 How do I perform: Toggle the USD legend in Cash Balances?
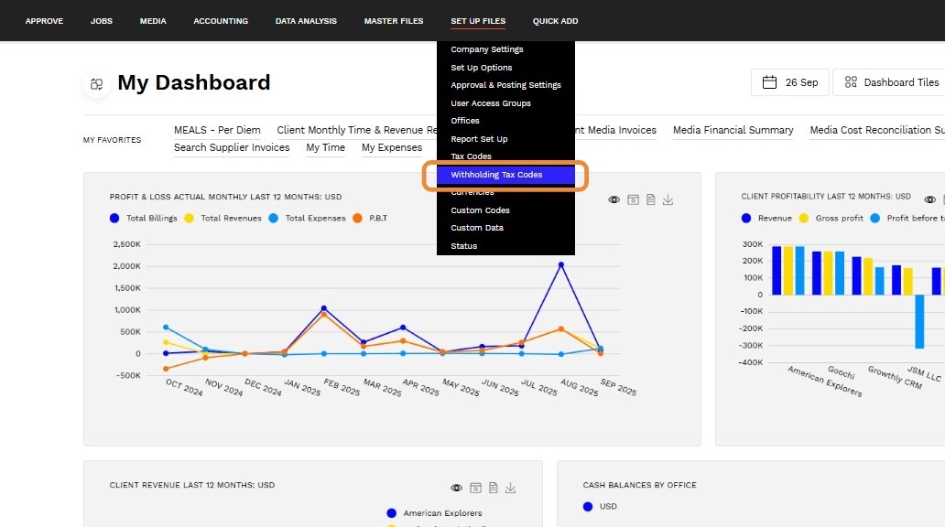pos(601,507)
